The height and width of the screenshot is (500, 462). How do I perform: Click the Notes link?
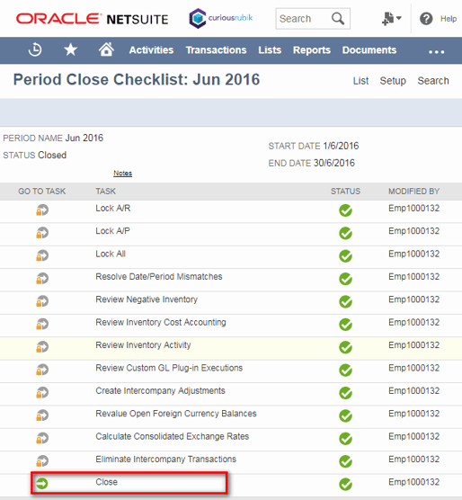(122, 174)
